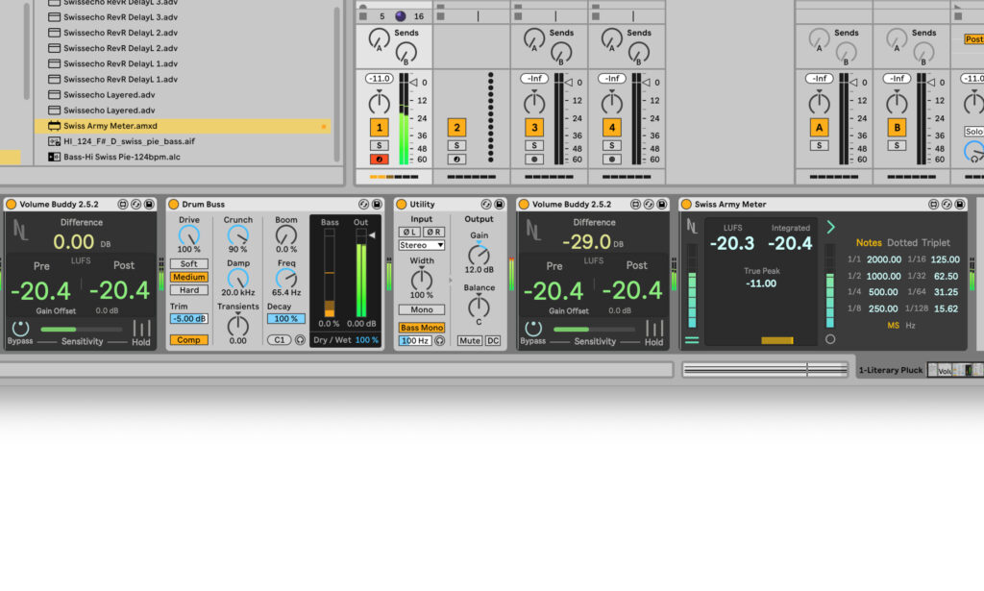This screenshot has height=591, width=984.
Task: Click Bypass power icon on second Volume Buddy
Action: (x=532, y=328)
